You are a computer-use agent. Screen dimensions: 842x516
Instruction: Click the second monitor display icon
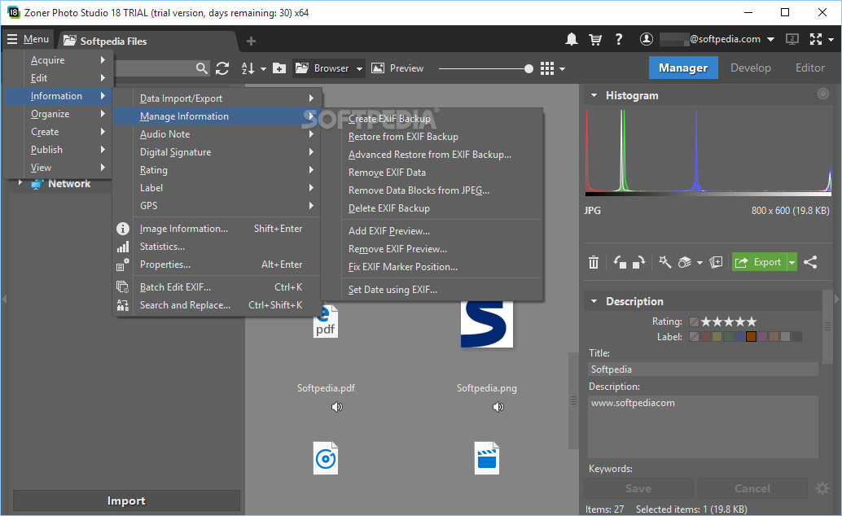[792, 39]
